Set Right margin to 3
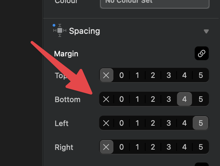Viewport: 220px width, 166px height. 169,147
